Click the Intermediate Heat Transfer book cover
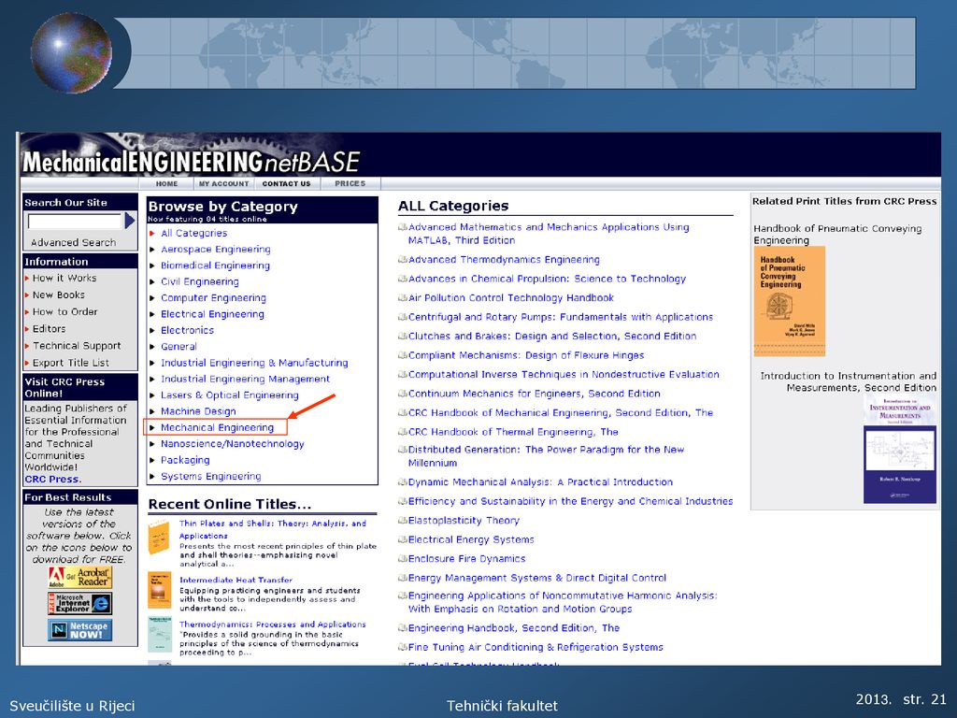 159,590
